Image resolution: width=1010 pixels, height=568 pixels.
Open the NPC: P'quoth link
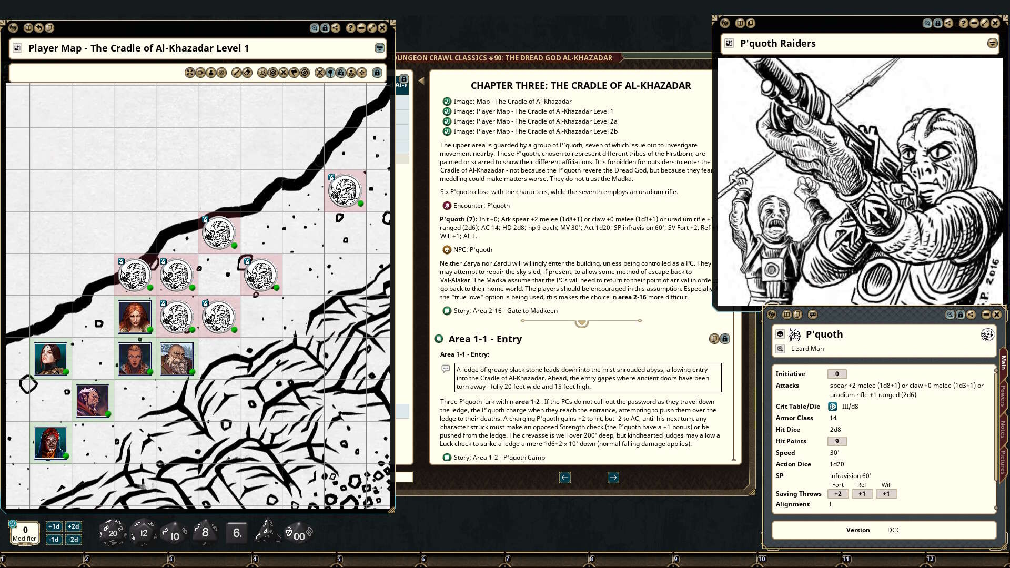click(x=468, y=250)
